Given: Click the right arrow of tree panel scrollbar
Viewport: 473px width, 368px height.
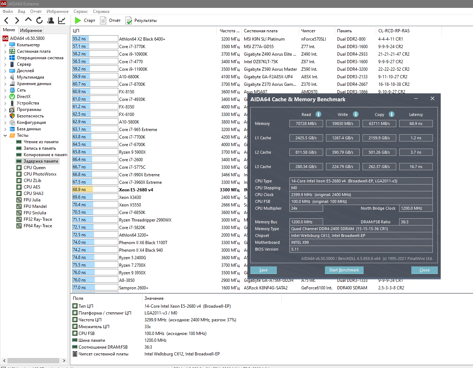Looking at the screenshot, I should (x=64, y=360).
